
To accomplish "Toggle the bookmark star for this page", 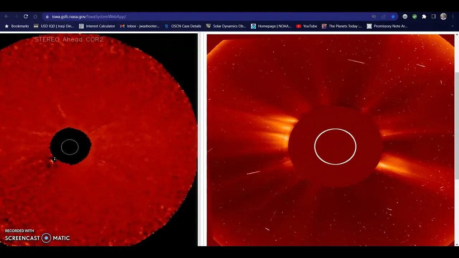I will coord(393,16).
